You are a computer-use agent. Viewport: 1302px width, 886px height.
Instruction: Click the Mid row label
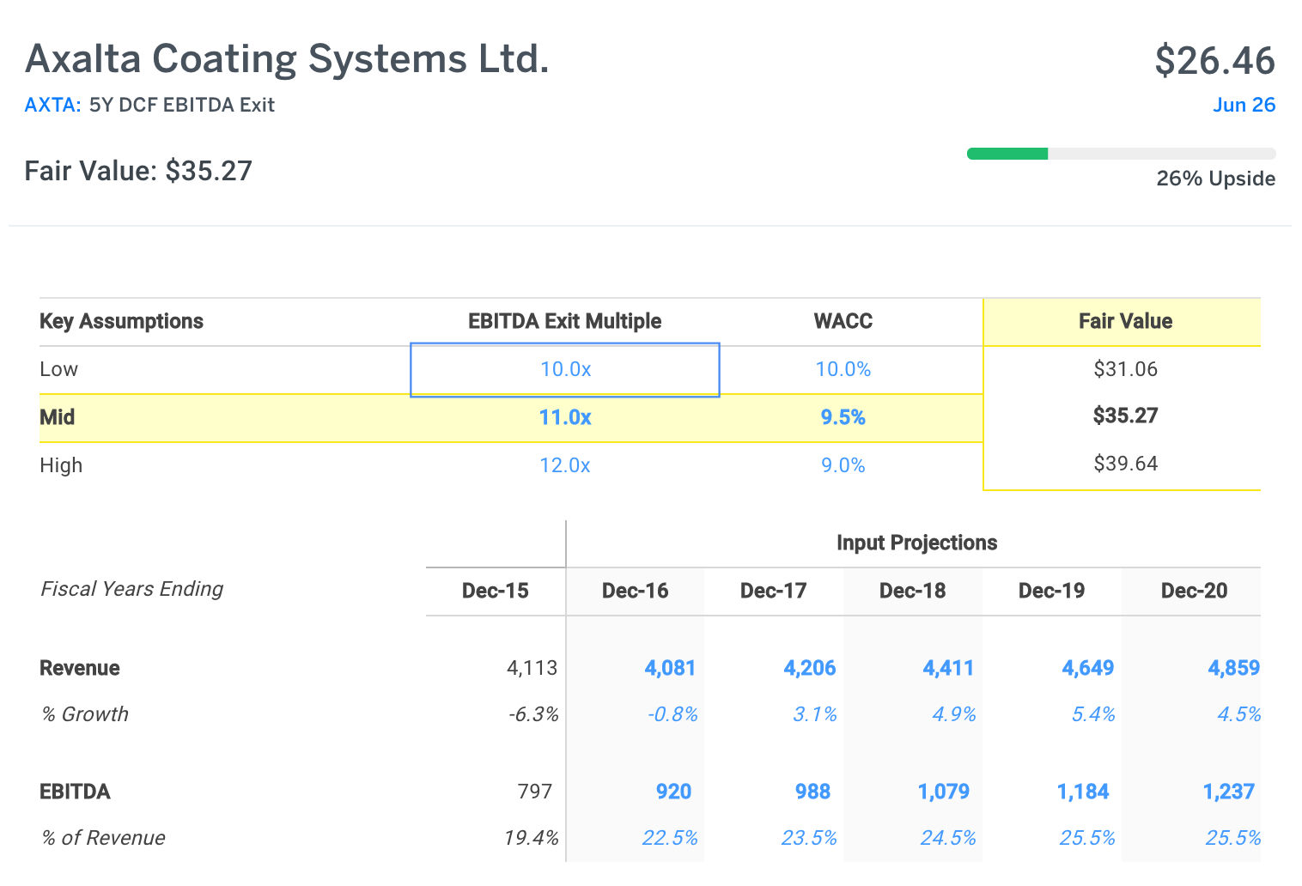point(58,417)
